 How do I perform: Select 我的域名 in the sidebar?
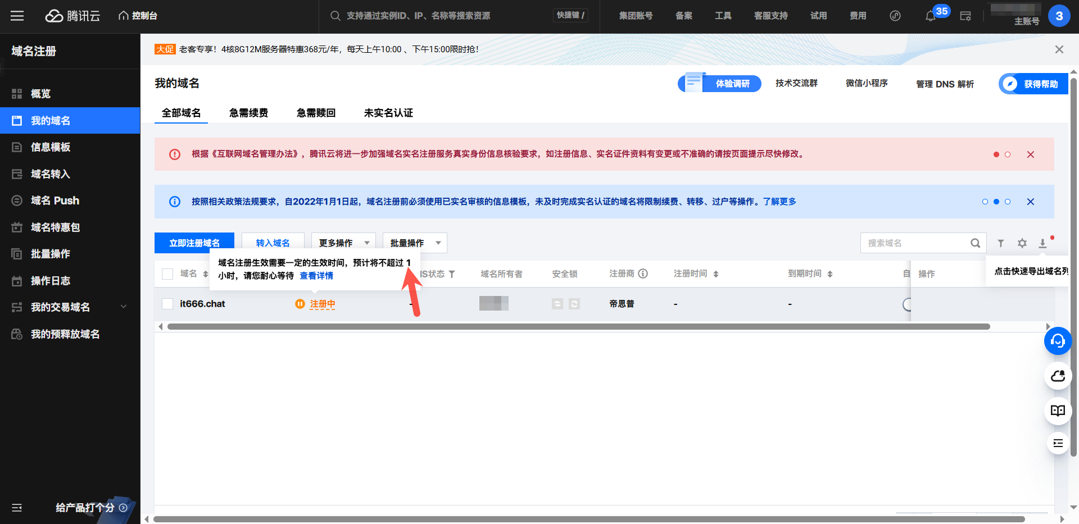tap(70, 121)
